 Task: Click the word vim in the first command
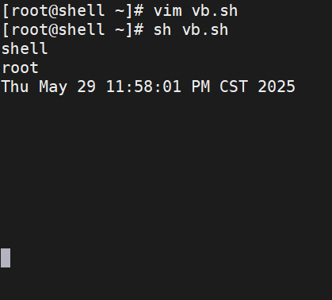pyautogui.click(x=168, y=11)
